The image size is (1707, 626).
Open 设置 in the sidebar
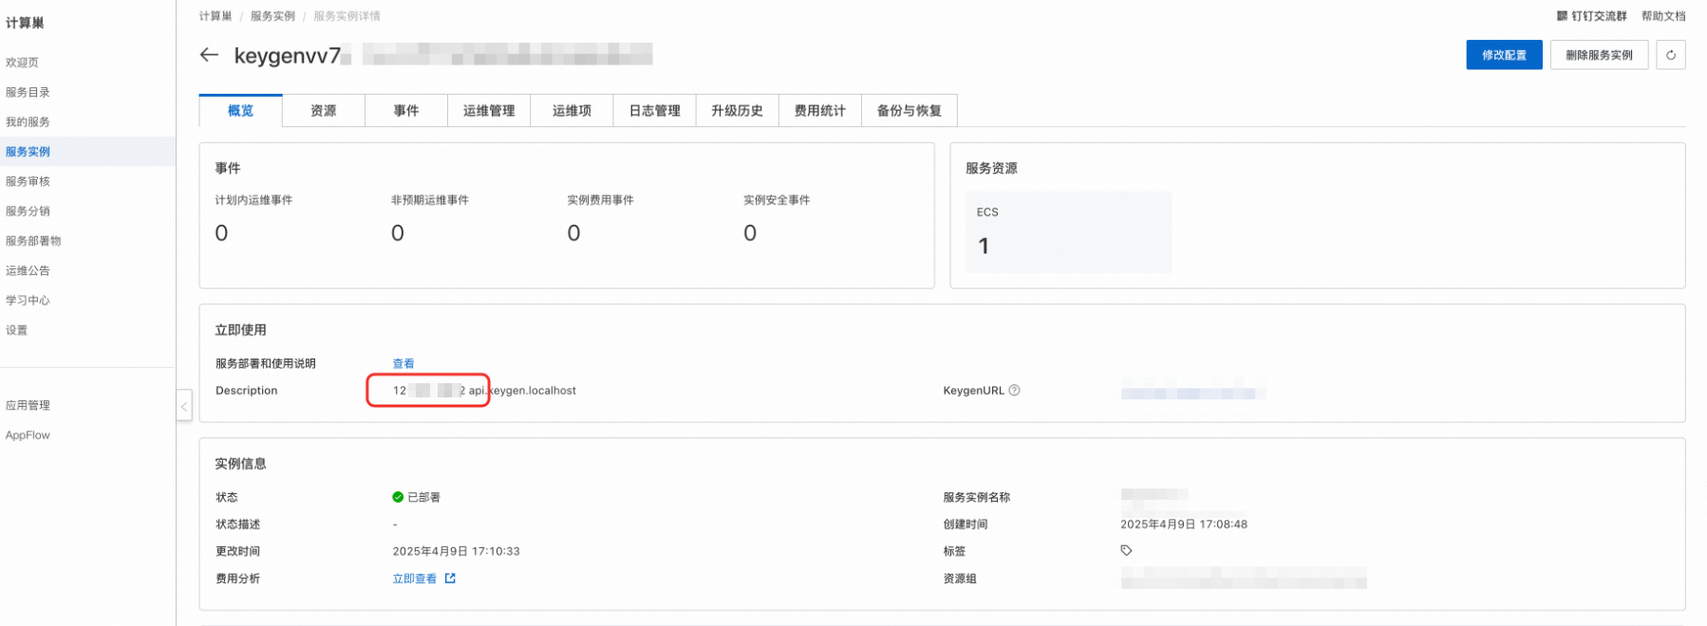[17, 330]
